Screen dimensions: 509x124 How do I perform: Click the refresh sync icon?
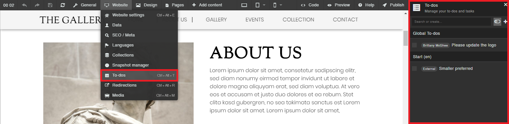tap(63, 5)
